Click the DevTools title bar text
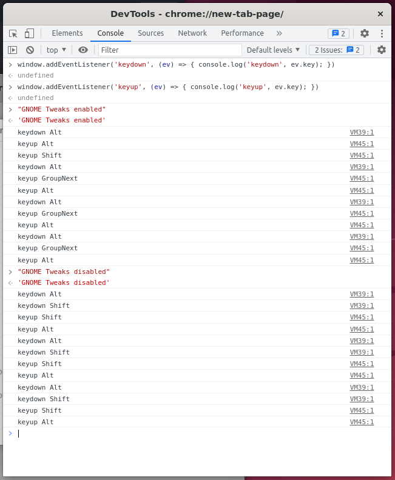 point(197,14)
